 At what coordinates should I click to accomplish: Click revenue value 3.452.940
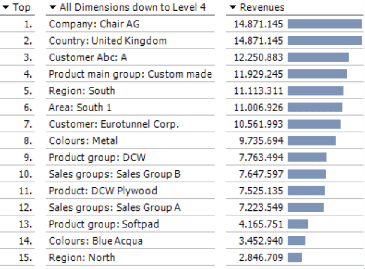[261, 241]
